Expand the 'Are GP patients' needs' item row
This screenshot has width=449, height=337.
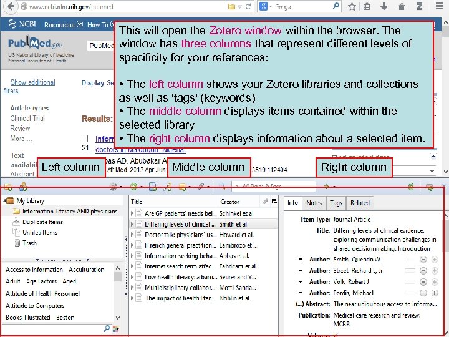point(132,213)
